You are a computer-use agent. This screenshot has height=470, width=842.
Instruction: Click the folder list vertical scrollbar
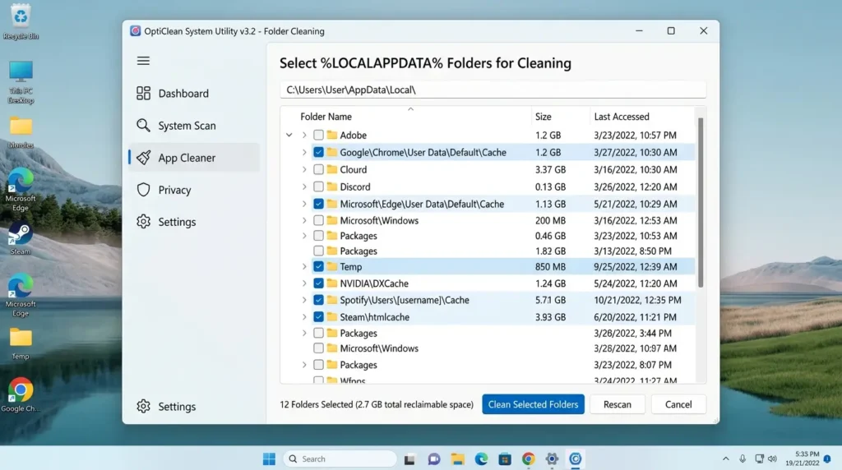pyautogui.click(x=701, y=203)
